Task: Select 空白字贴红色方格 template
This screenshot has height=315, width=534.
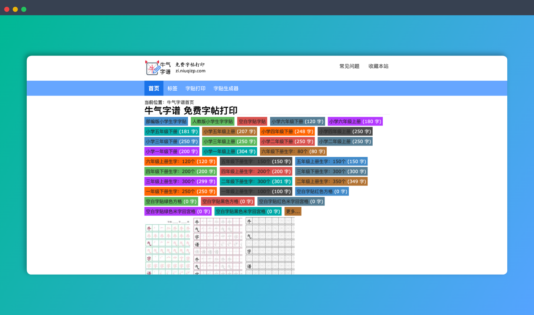Action: coord(322,191)
